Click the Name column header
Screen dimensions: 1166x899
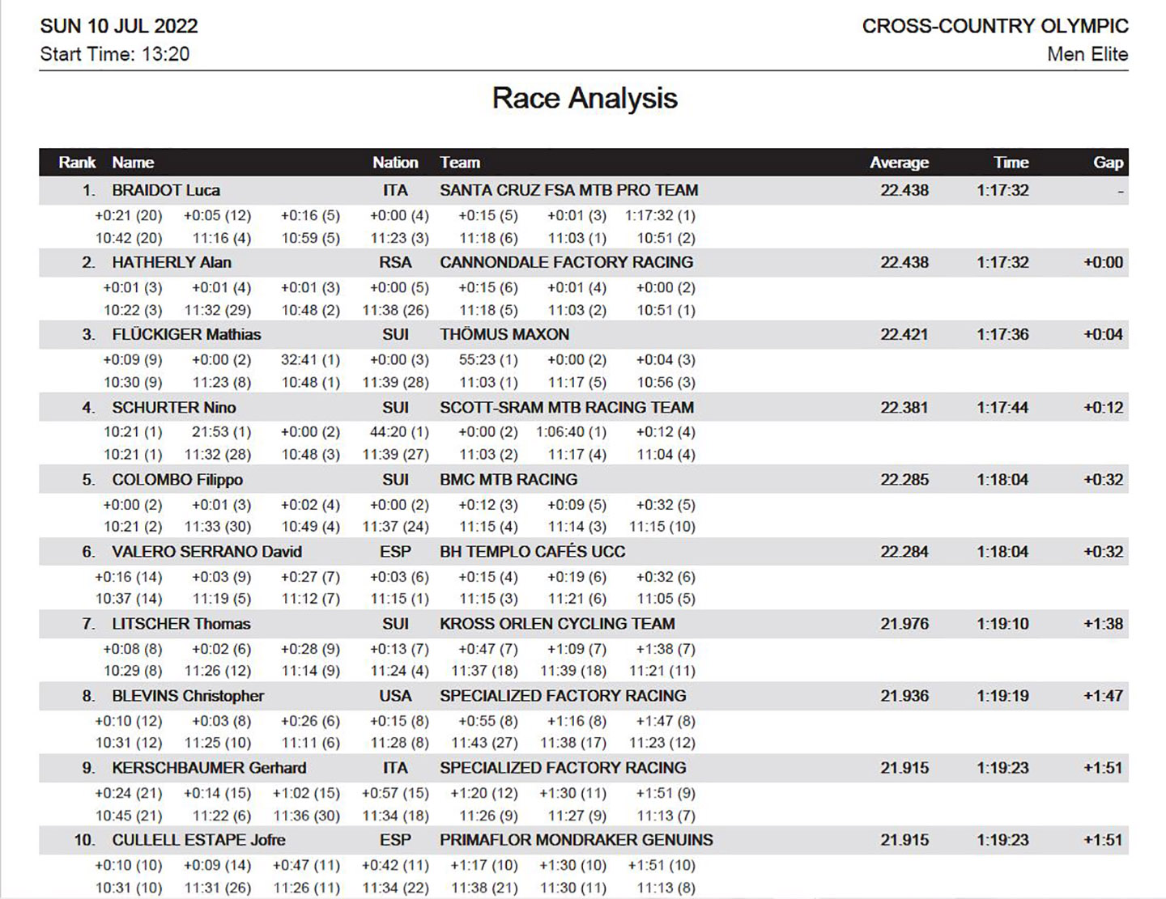[x=133, y=163]
